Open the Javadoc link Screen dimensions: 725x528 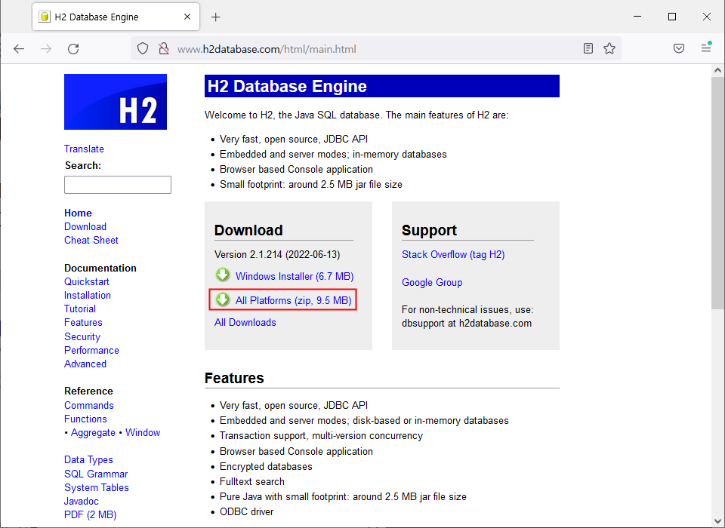click(82, 501)
